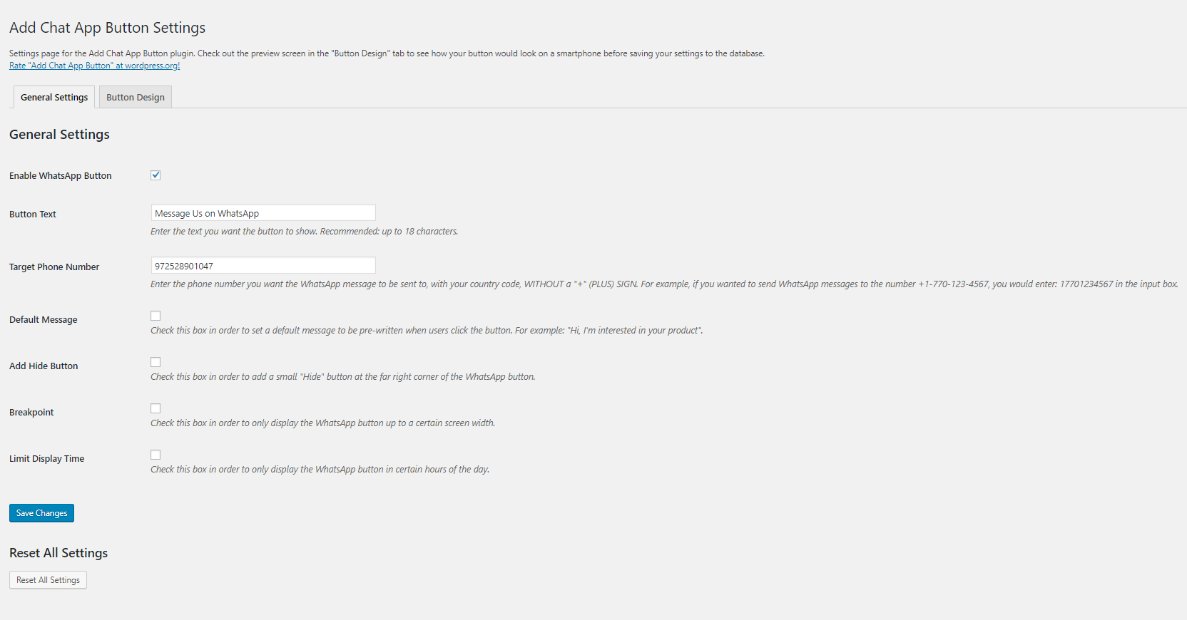This screenshot has height=620, width=1187.
Task: Click the Breakpoint label text
Action: (x=31, y=413)
